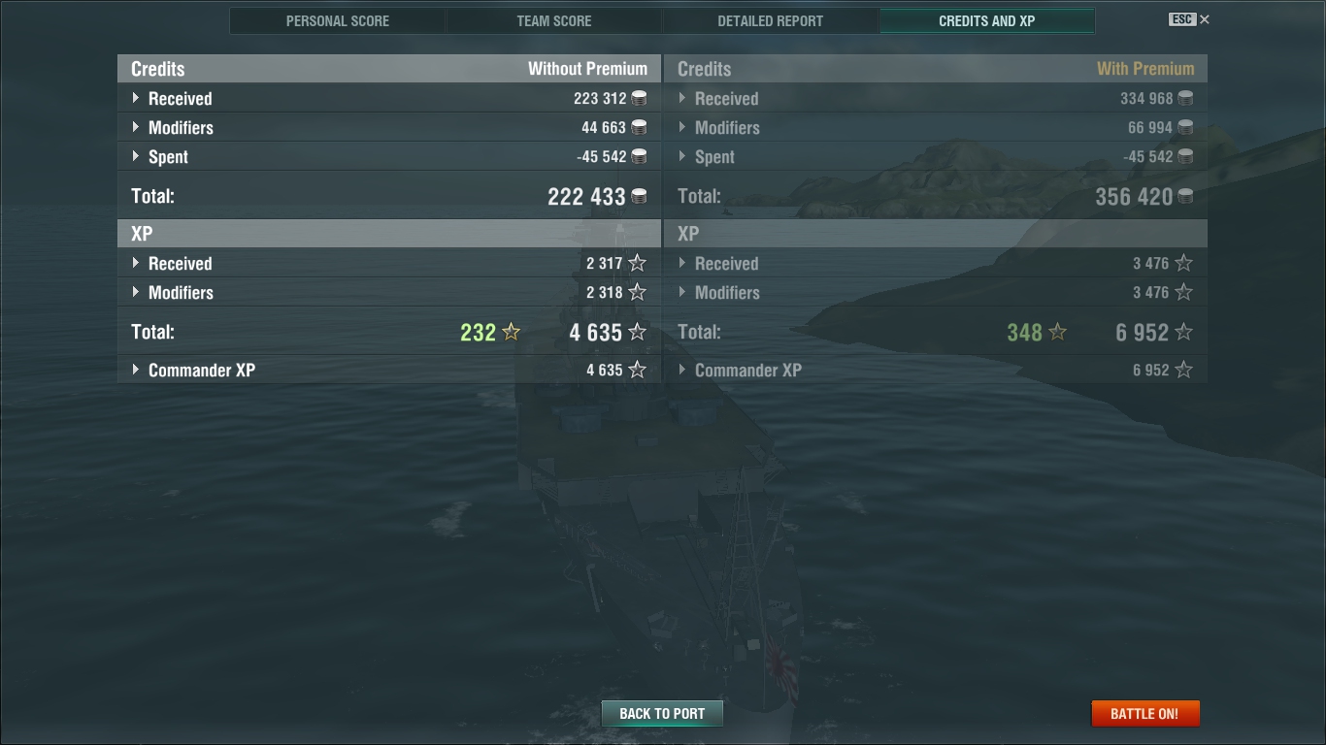Click the star icon beside 2 317 XP received
Viewport: 1326px width, 745px height.
point(637,263)
